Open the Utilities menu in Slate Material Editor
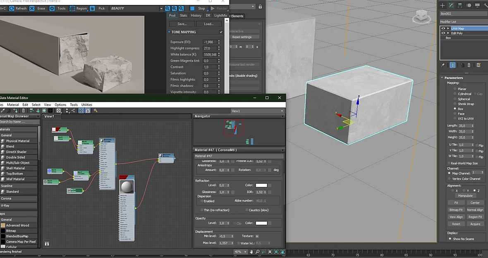The width and height of the screenshot is (488, 258). (x=86, y=104)
